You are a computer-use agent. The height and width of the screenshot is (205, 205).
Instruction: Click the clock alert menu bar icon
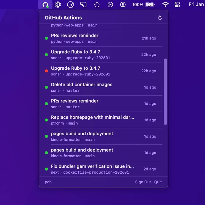coord(97,5)
